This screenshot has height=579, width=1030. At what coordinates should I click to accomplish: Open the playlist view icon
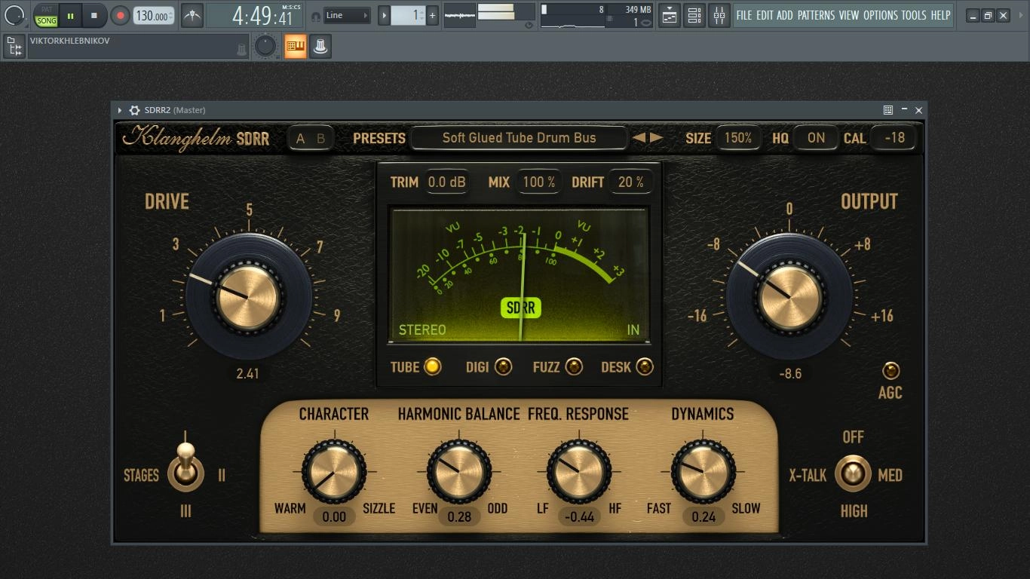click(x=670, y=15)
